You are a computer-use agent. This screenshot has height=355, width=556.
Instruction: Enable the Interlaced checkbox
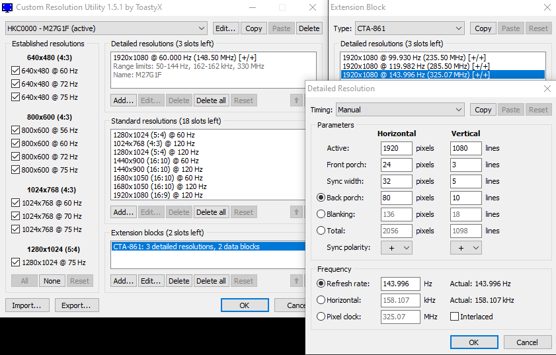[x=454, y=317]
